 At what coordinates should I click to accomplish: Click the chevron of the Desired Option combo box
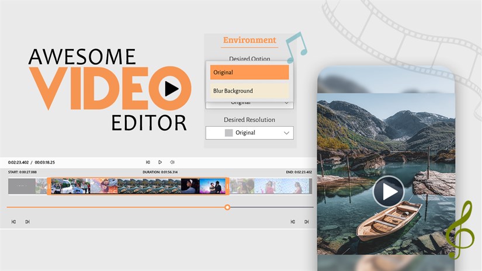pos(286,103)
